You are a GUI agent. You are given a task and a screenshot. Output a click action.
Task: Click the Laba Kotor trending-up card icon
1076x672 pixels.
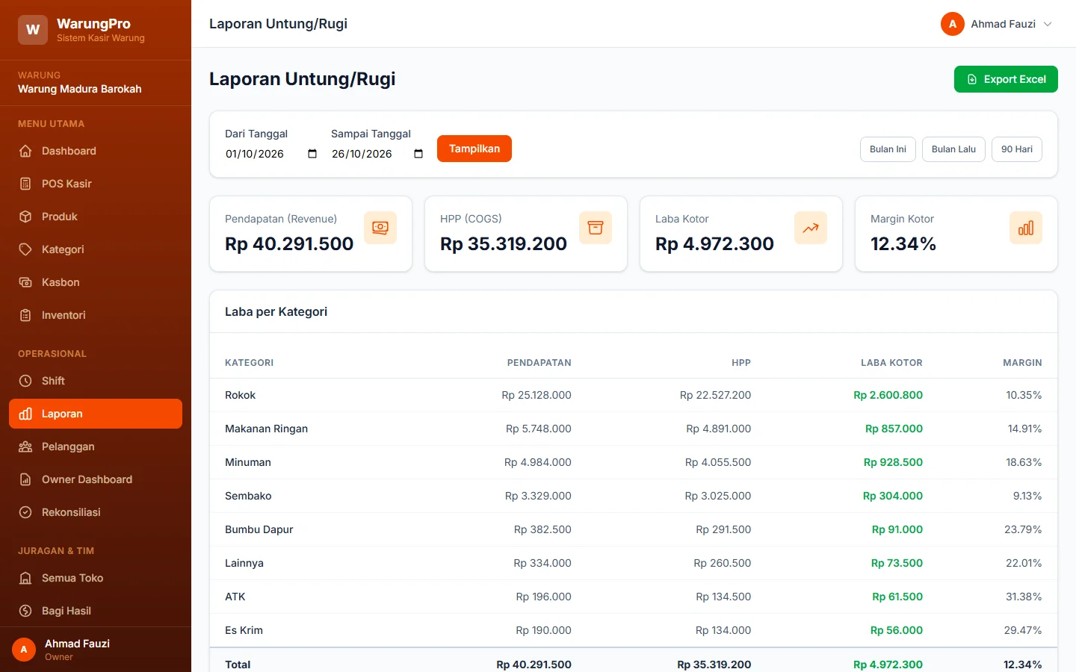[811, 228]
